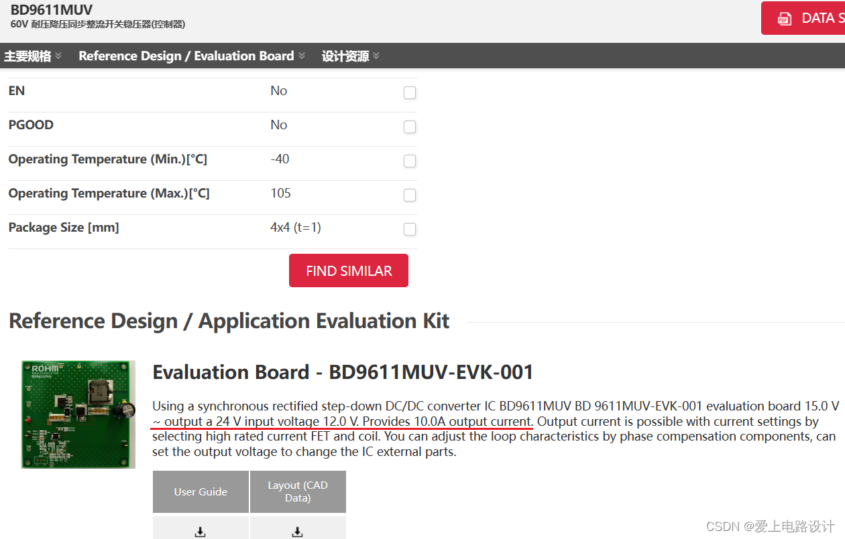Click the 60V 耐压降压同步整流 subtitle
Image resolution: width=845 pixels, height=539 pixels.
tap(98, 25)
